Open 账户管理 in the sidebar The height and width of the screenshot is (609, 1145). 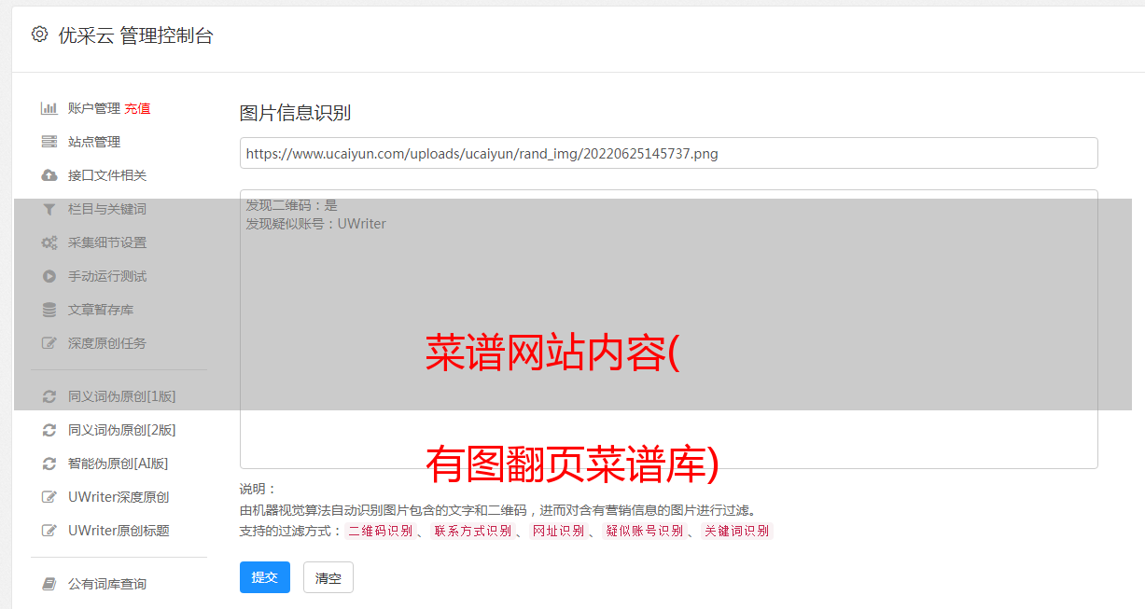[94, 108]
